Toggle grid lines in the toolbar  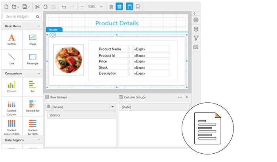pyautogui.click(x=120, y=7)
